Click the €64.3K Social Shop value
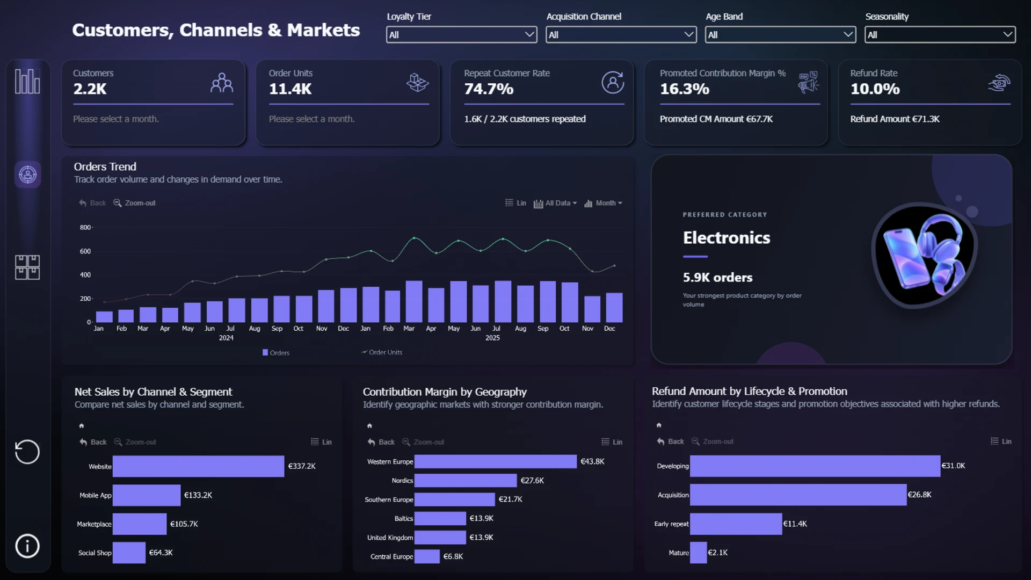Screen dimensions: 1031x580 pos(161,553)
